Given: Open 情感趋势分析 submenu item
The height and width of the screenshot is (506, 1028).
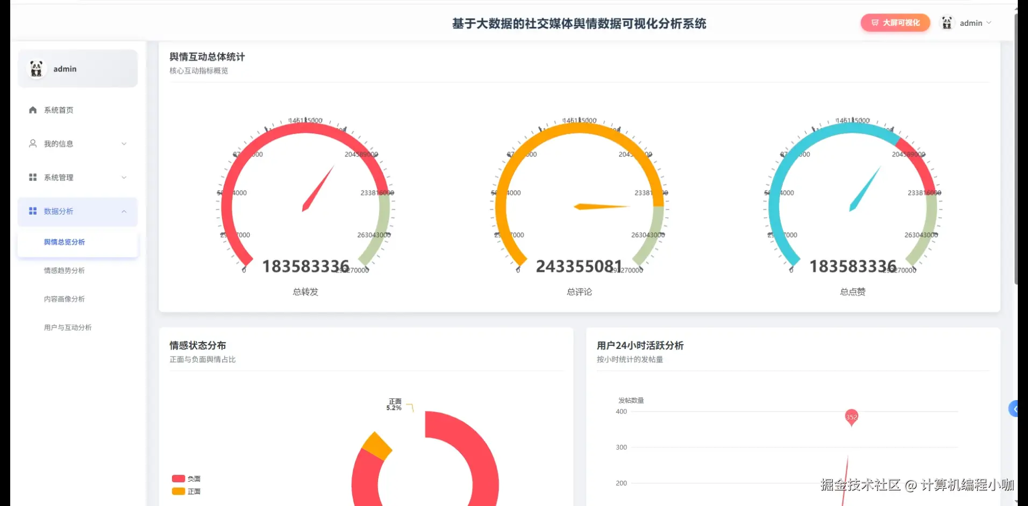Looking at the screenshot, I should point(64,270).
